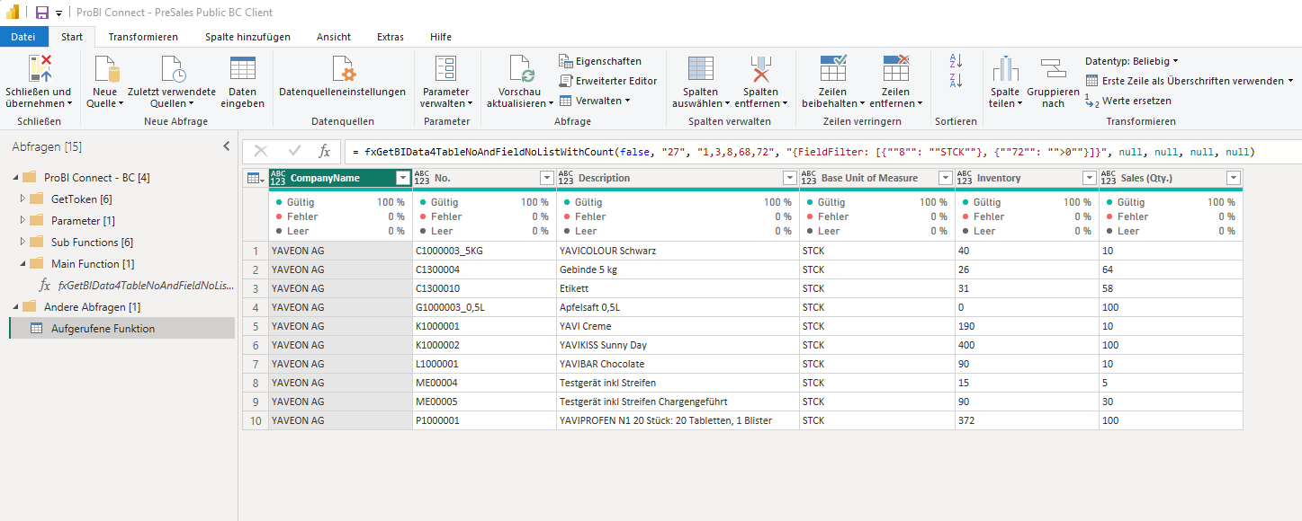The height and width of the screenshot is (521, 1302).
Task: Click the ME00005 cell
Action: 484,402
